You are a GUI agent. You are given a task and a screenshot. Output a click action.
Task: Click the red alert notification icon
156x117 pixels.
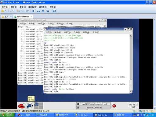point(114,106)
